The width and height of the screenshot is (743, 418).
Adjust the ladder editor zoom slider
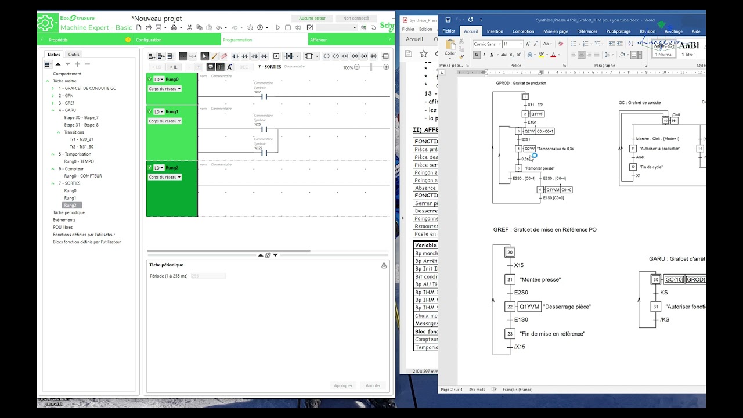pos(371,67)
